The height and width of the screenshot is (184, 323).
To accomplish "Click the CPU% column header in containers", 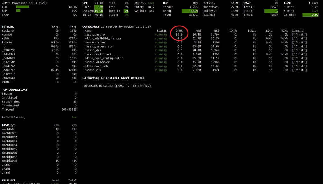I will click(179, 31).
